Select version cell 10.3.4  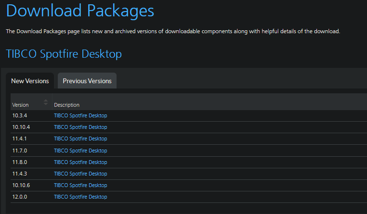coord(20,115)
